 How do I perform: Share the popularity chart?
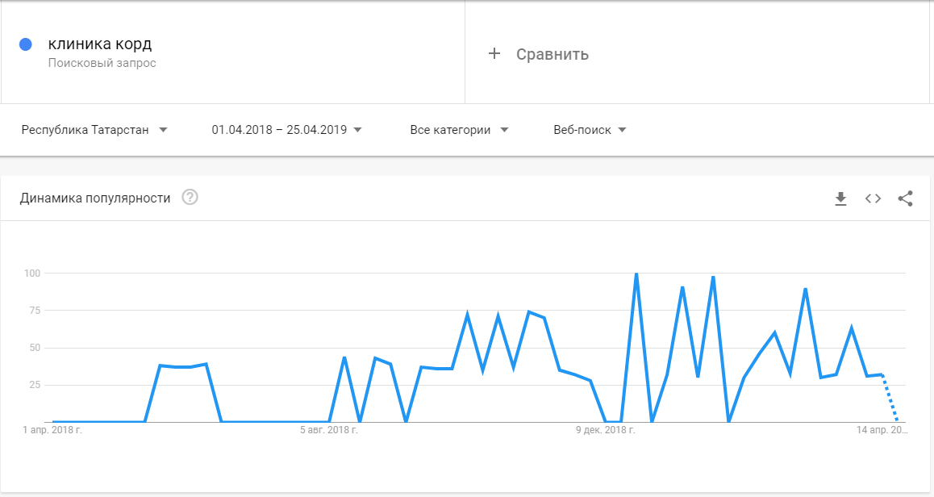tap(905, 198)
